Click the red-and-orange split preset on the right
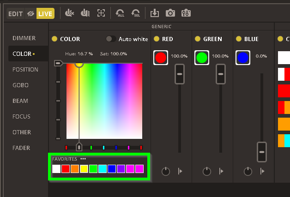This screenshot has height=197, width=290. (x=284, y=107)
